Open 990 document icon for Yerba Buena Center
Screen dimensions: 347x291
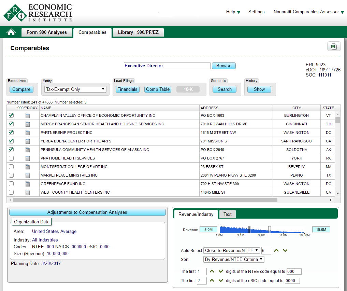[28, 141]
